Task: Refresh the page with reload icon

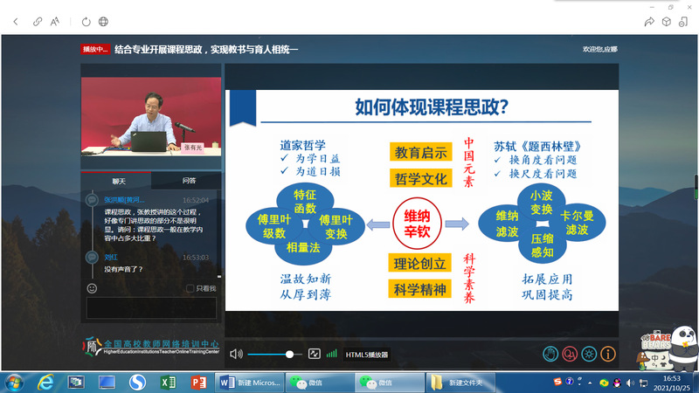Action: click(x=86, y=21)
